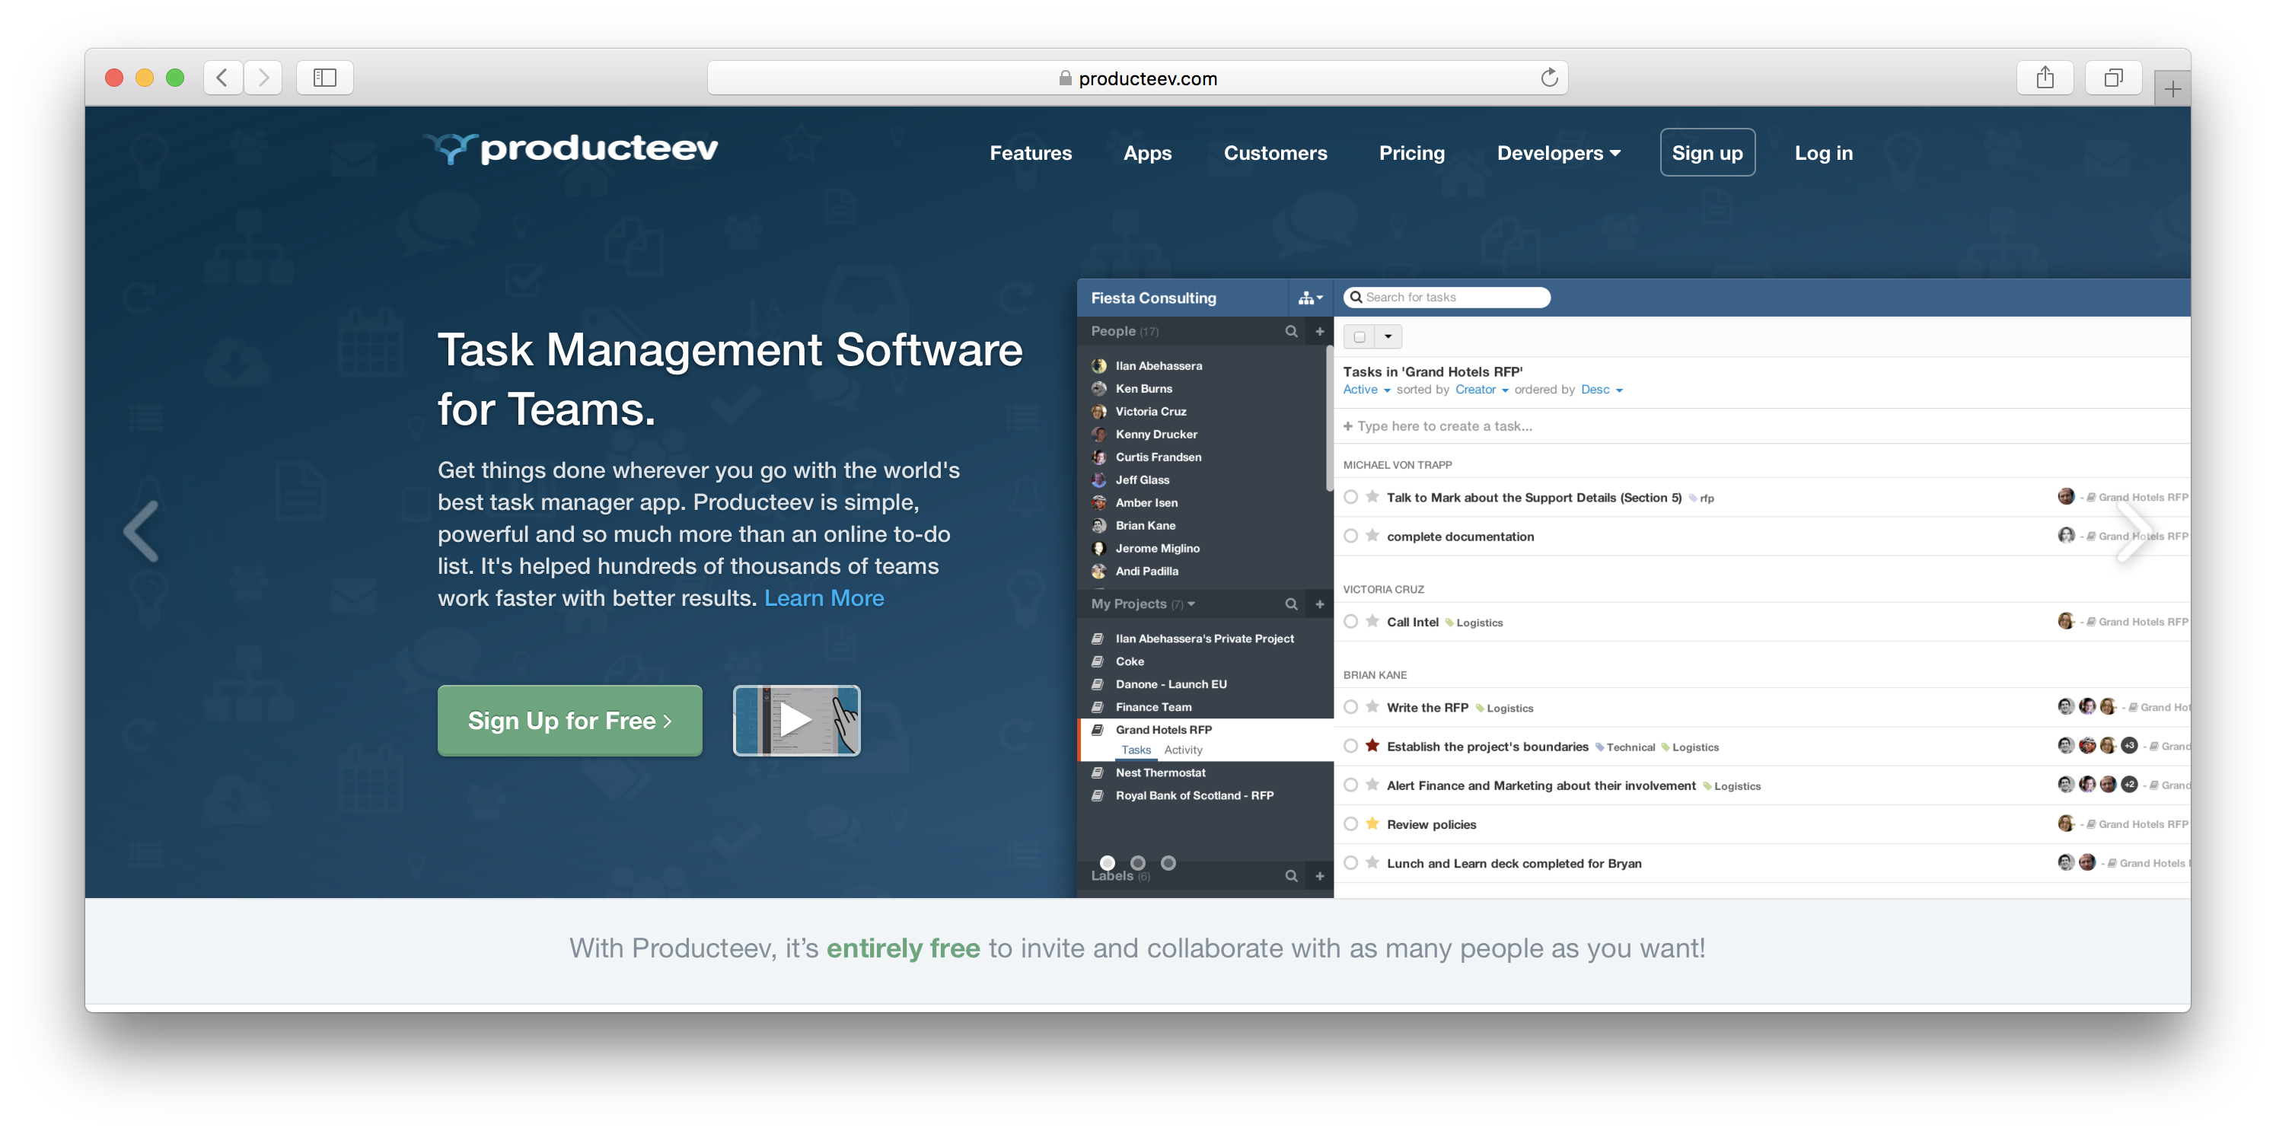Select the Pricing menu item
This screenshot has width=2276, height=1134.
[1412, 151]
